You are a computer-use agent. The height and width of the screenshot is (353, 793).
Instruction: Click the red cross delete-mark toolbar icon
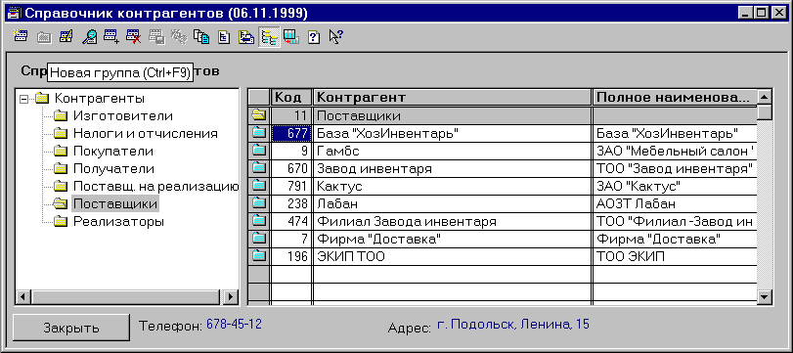(x=134, y=37)
